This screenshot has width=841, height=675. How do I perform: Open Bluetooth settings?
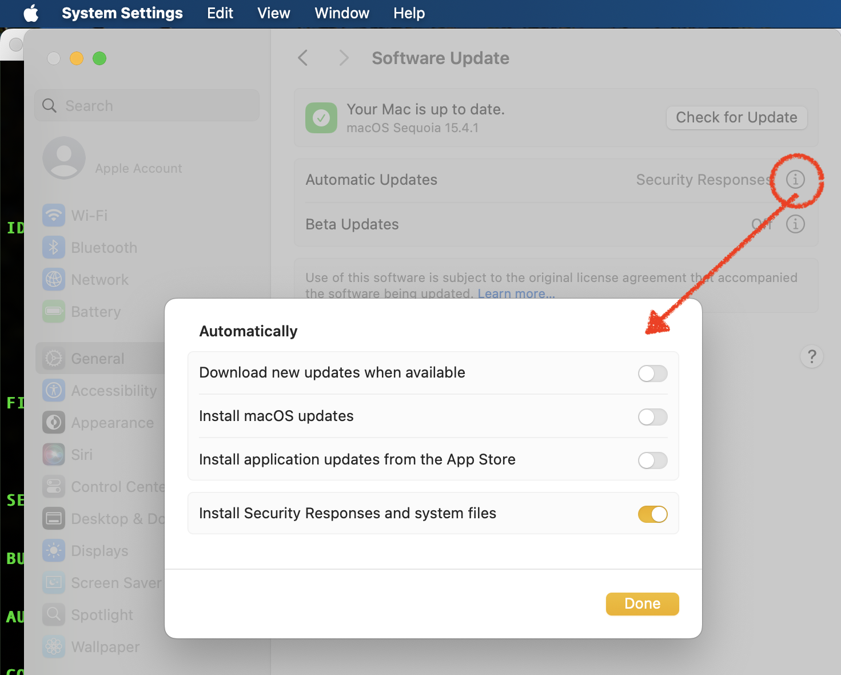(x=104, y=248)
